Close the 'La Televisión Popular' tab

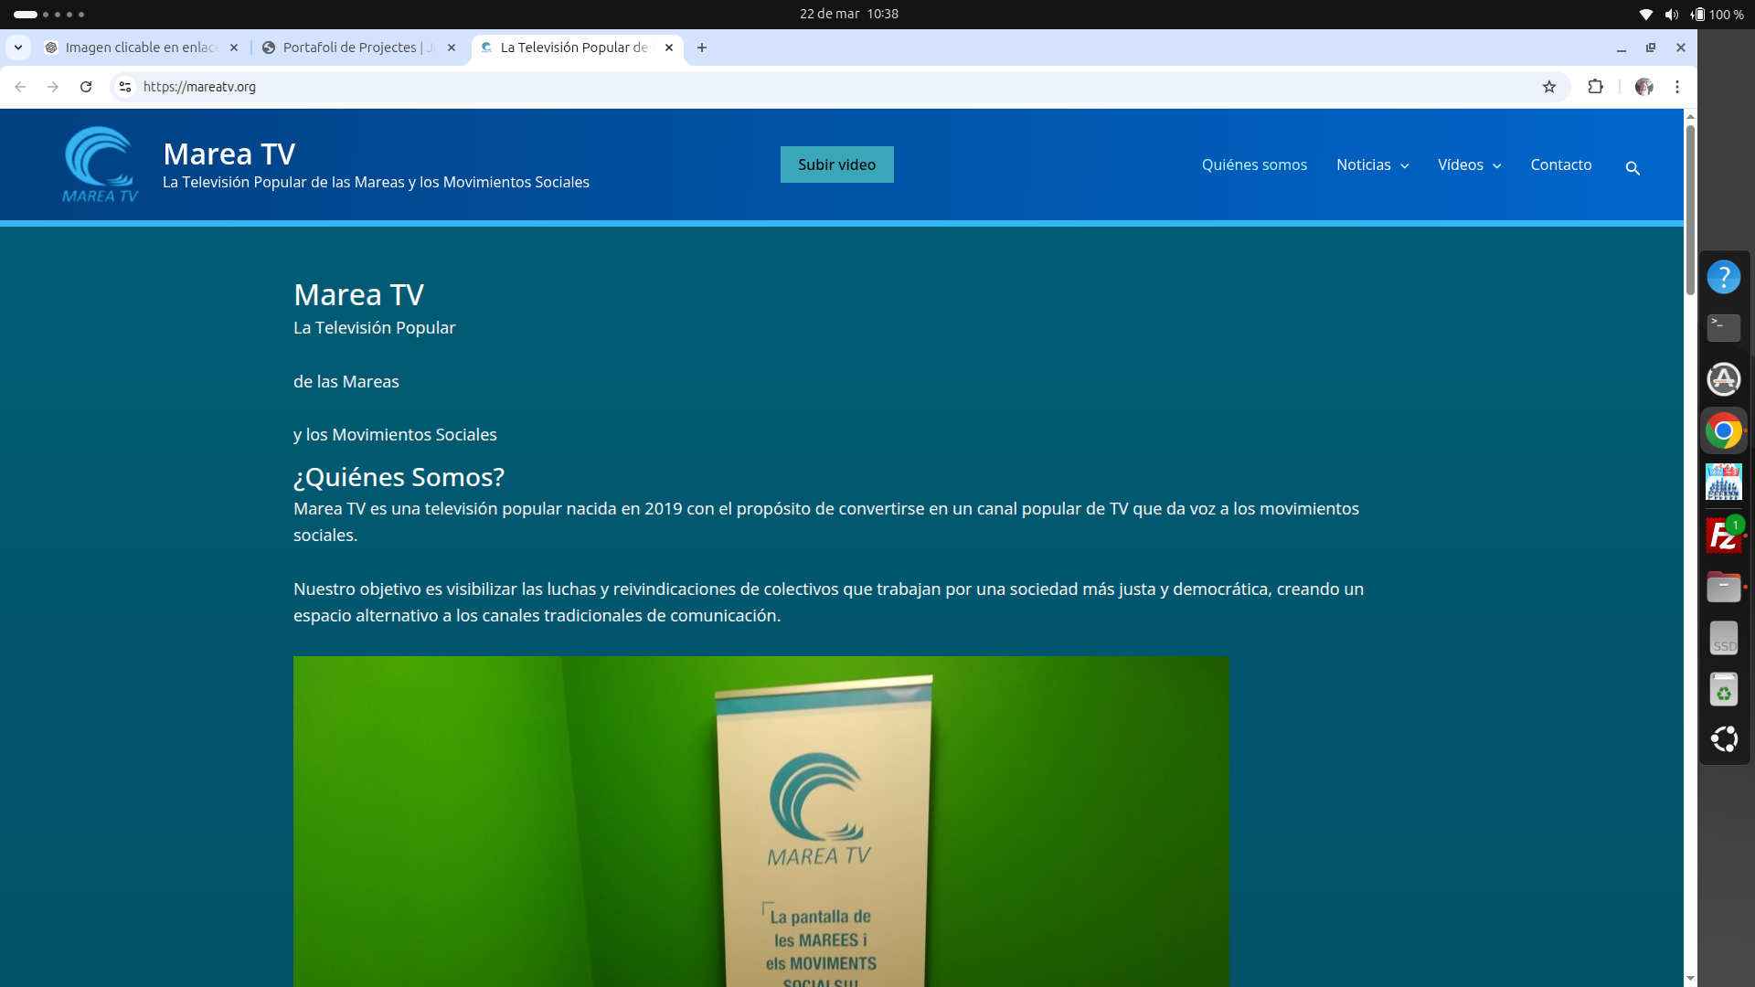coord(669,48)
